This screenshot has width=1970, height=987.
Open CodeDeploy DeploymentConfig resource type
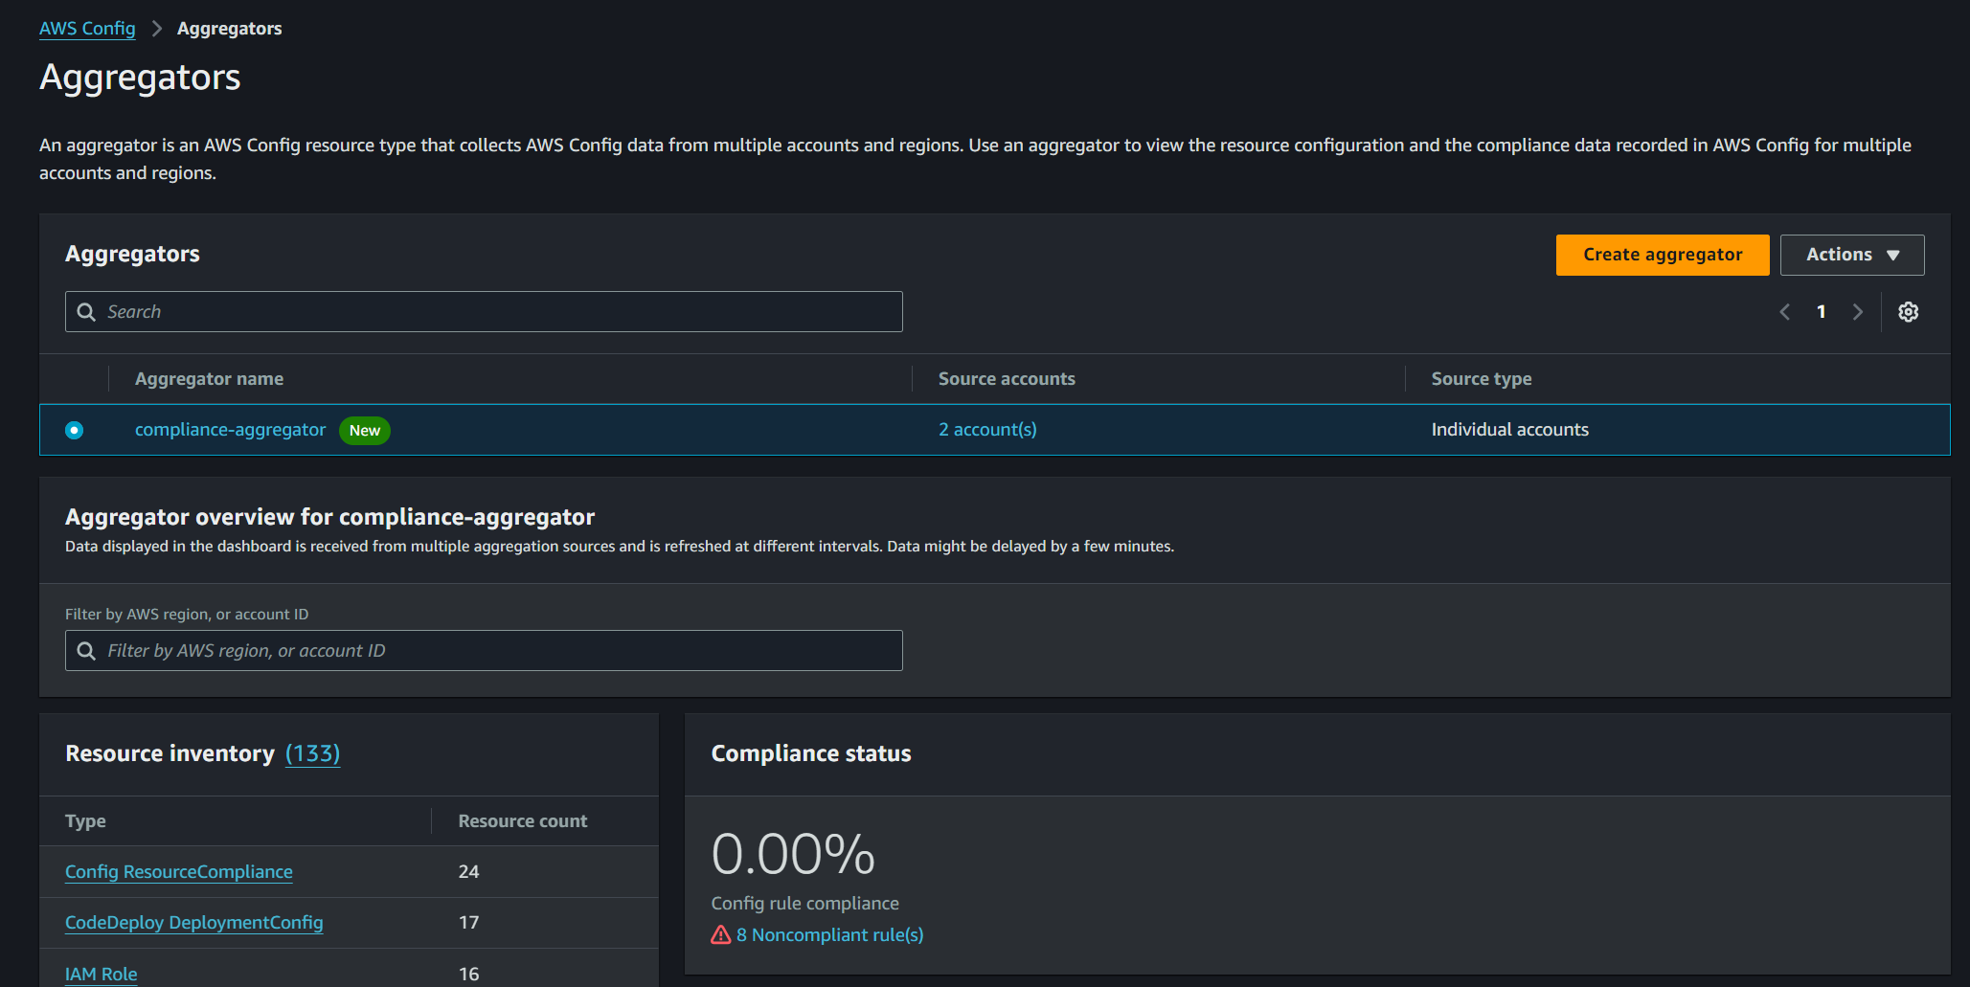click(194, 923)
